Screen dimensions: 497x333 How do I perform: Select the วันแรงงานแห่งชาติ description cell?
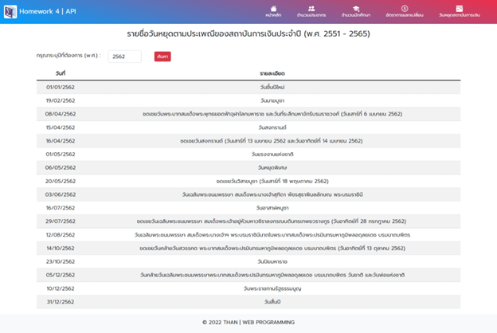272,154
